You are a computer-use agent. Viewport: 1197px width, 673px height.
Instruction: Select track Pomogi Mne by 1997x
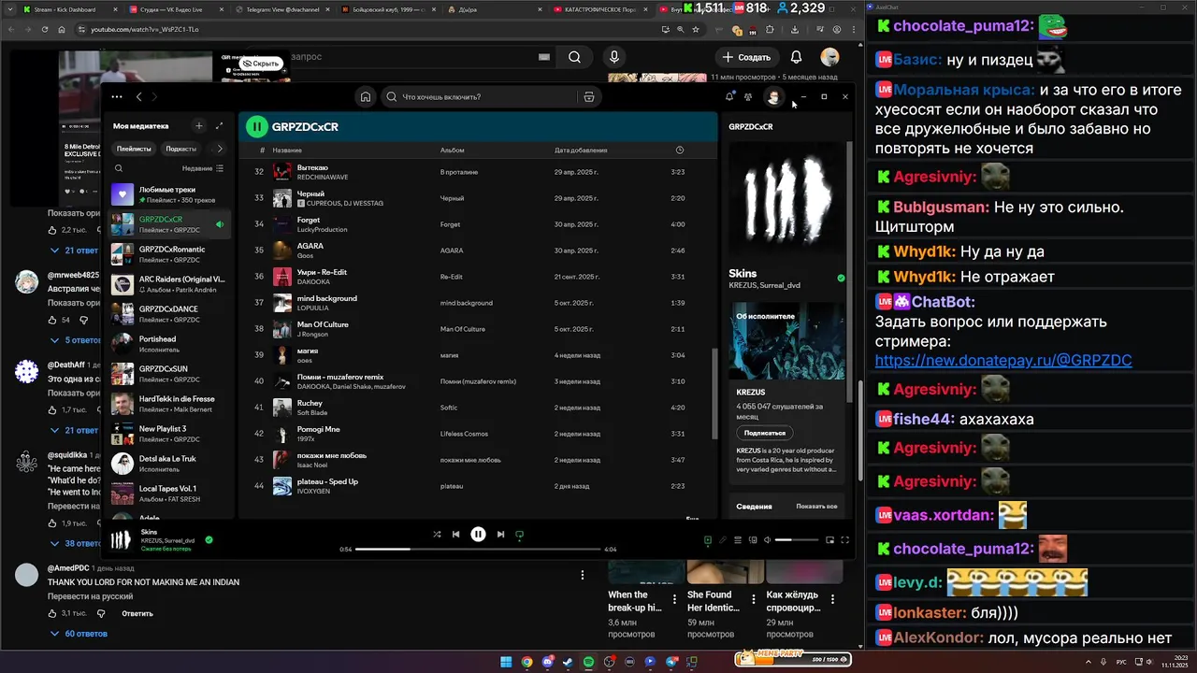[x=479, y=434]
